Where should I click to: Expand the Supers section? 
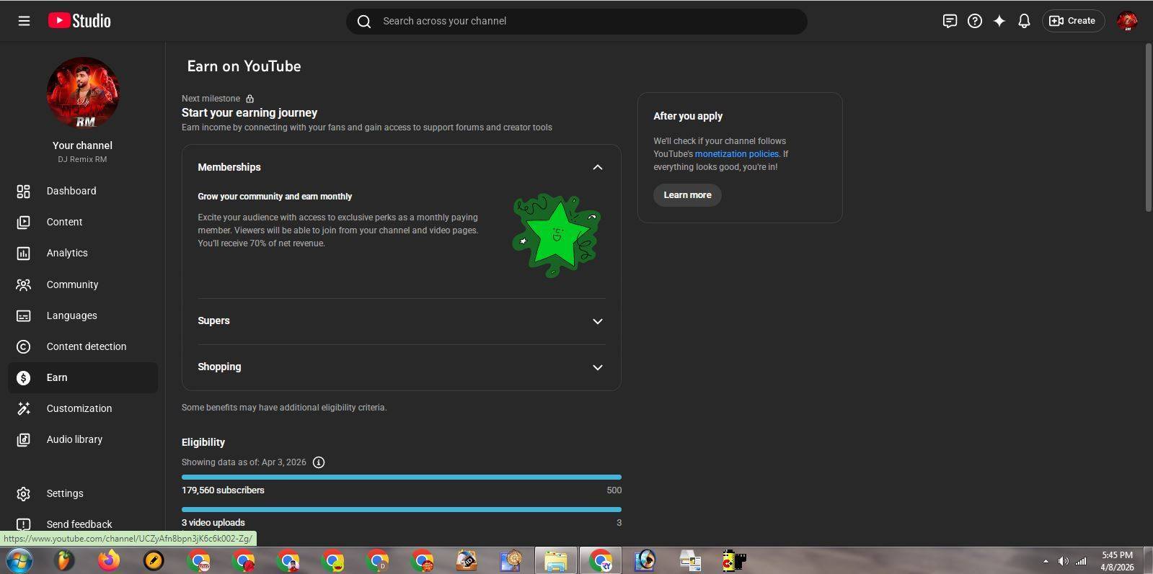coord(597,321)
